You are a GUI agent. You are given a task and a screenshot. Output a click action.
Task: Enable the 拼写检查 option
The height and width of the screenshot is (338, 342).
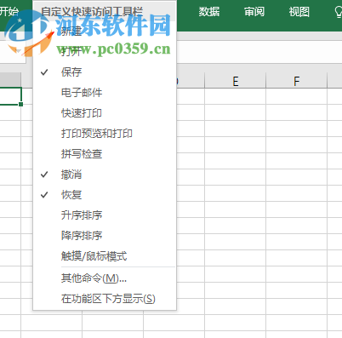point(105,154)
